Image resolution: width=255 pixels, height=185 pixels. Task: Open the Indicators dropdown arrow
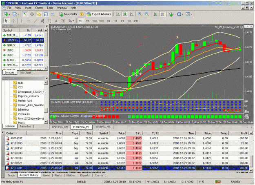(174, 14)
